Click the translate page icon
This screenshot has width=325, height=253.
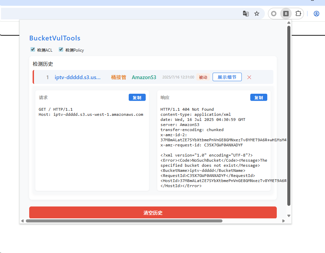tap(246, 14)
